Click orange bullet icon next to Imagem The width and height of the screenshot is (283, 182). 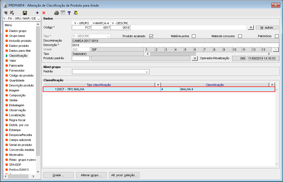[x=7, y=90]
